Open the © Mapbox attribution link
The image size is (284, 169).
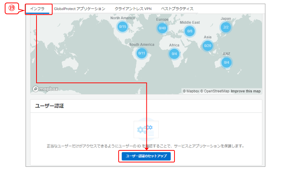coord(191,91)
